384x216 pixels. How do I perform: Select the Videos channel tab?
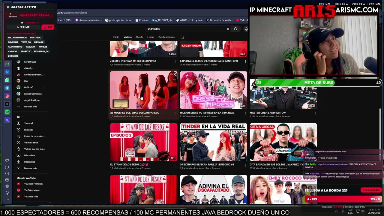pyautogui.click(x=127, y=37)
